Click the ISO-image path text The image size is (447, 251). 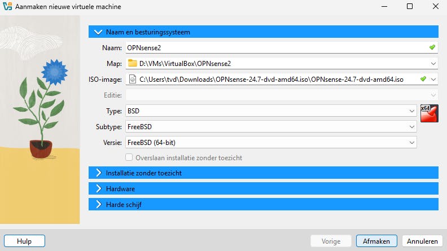click(x=271, y=80)
